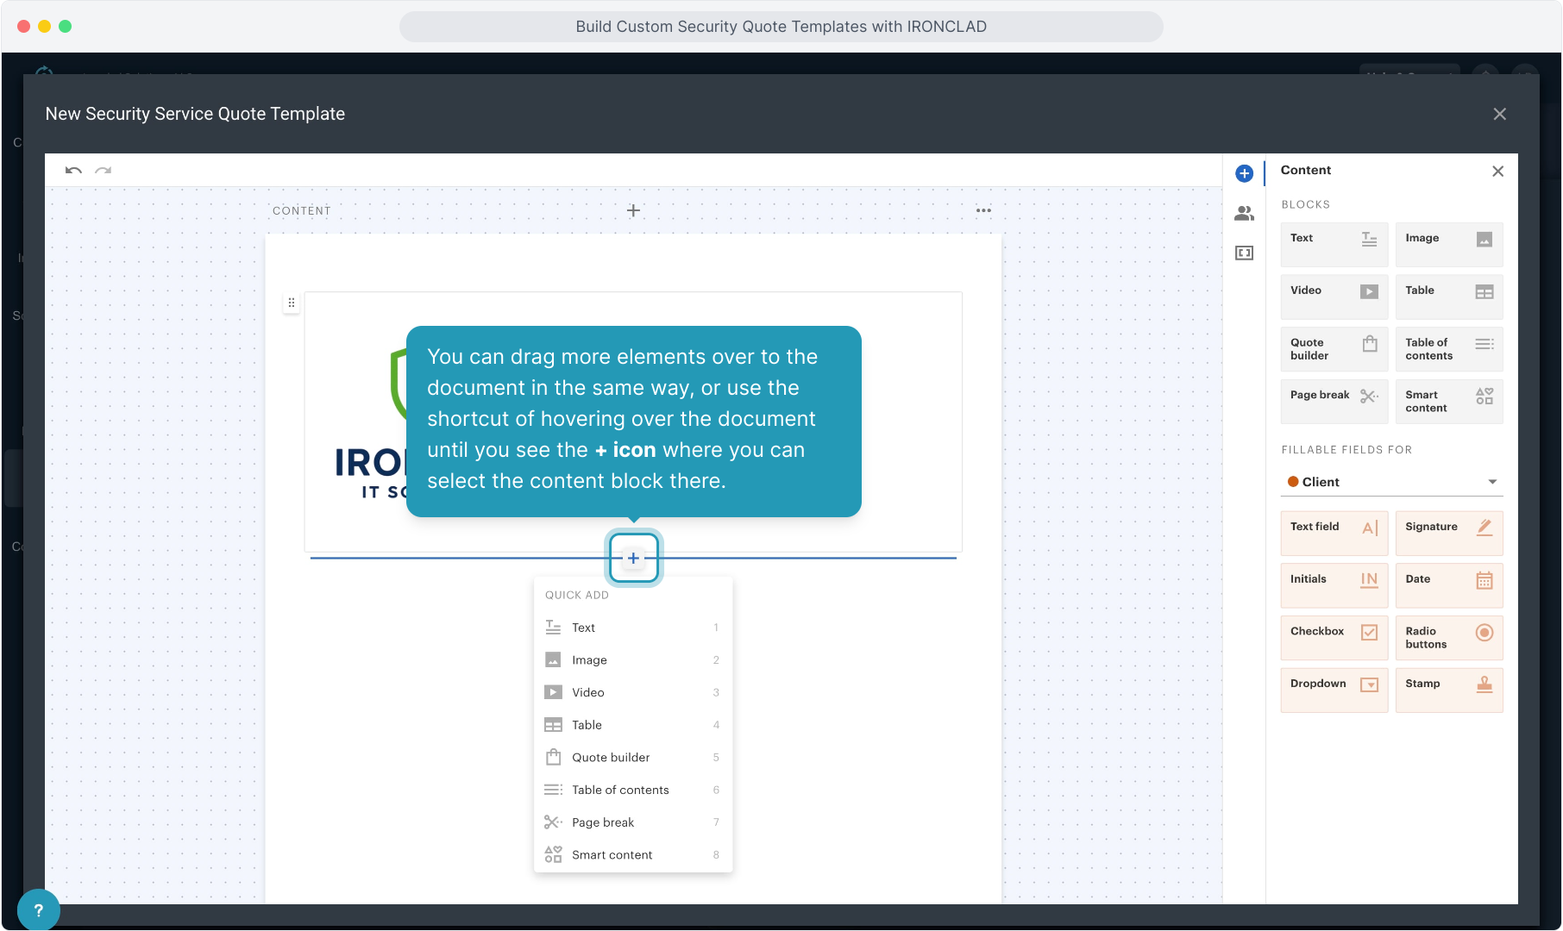Click the Signature field block
Viewport: 1563px width, 931px height.
pos(1448,533)
